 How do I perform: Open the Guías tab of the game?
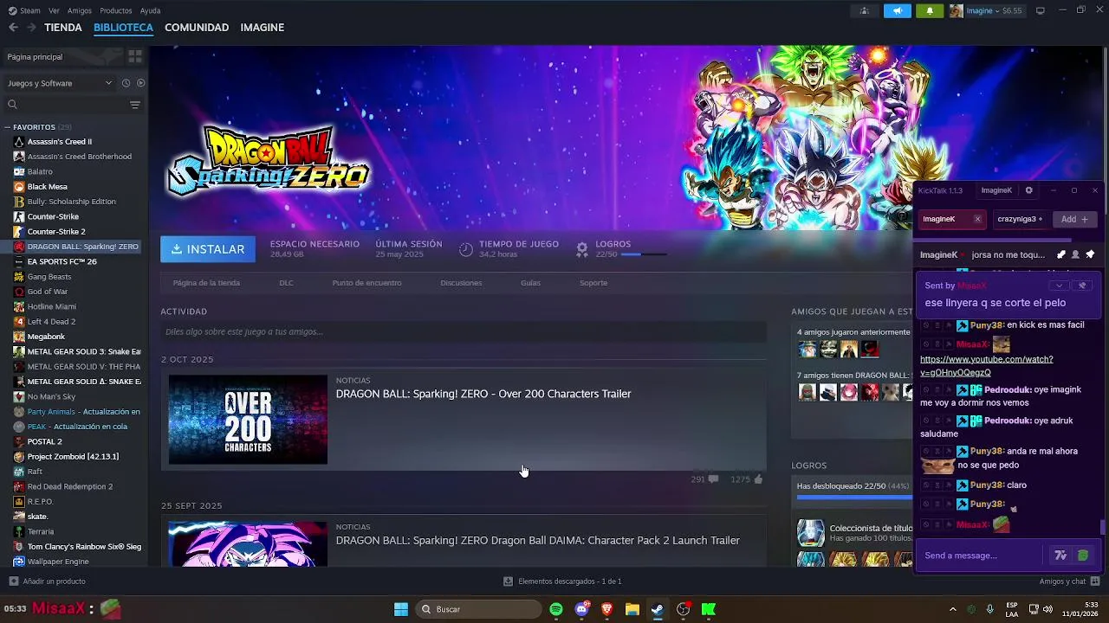(x=530, y=283)
